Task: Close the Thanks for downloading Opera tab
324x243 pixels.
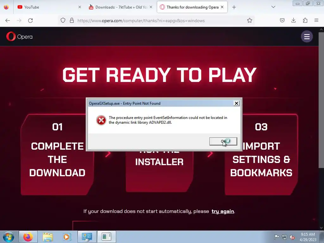Action: (222, 7)
